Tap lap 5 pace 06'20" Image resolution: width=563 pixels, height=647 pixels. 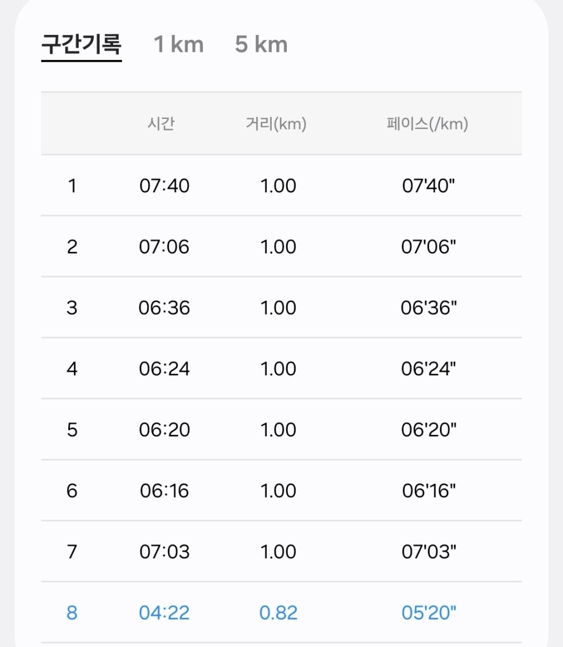[x=429, y=430]
